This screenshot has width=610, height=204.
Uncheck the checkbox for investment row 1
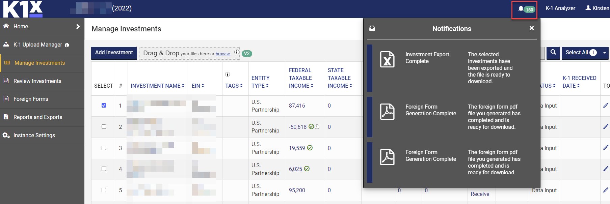tap(104, 106)
